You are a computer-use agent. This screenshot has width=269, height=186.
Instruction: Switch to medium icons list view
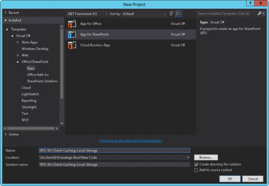point(178,14)
